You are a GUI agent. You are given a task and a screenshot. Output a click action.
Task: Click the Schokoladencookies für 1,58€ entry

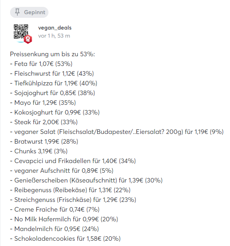[x=65, y=239]
